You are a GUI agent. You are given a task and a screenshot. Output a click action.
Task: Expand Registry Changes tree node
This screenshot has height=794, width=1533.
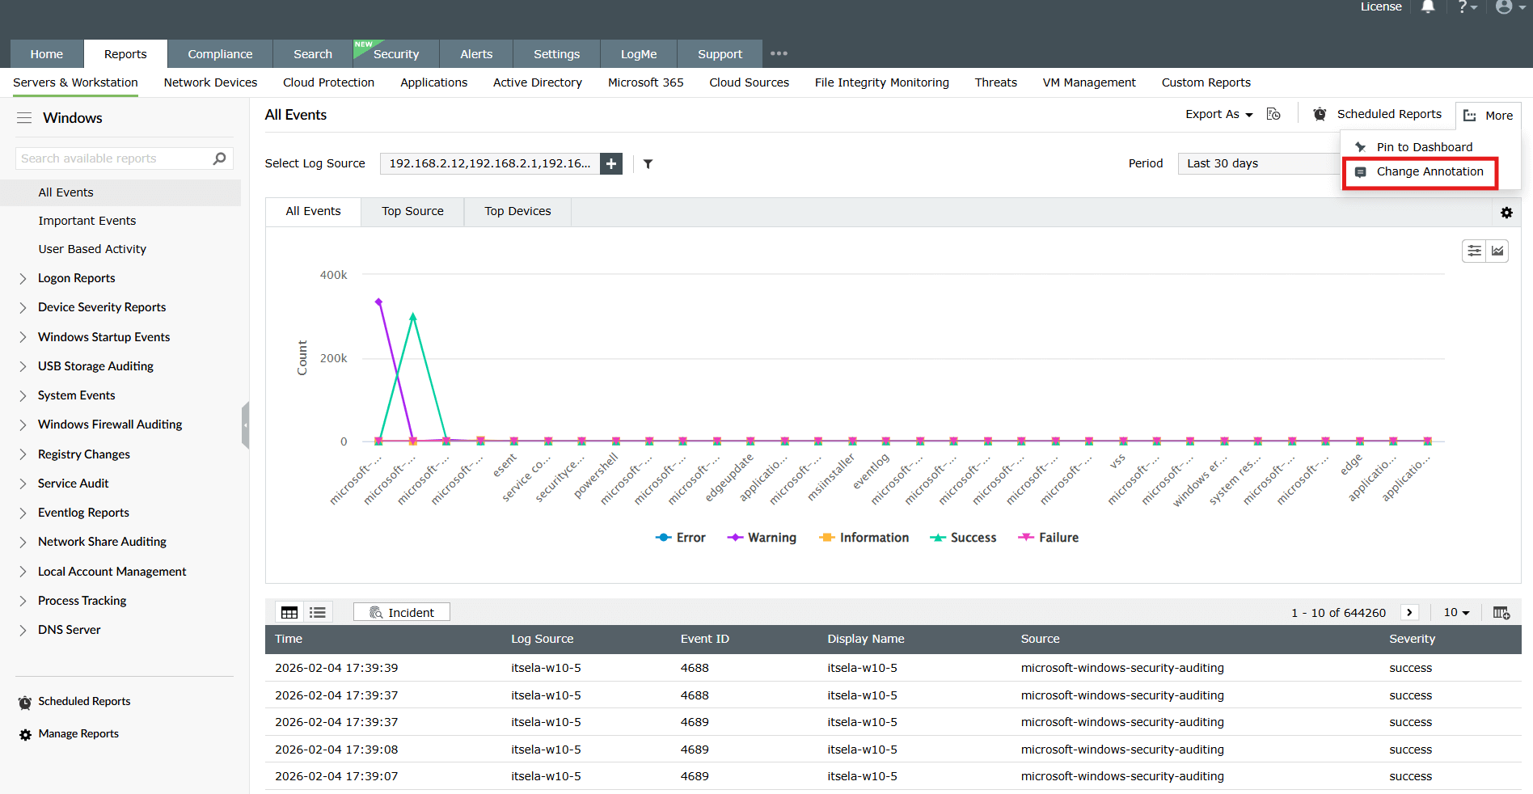23,455
